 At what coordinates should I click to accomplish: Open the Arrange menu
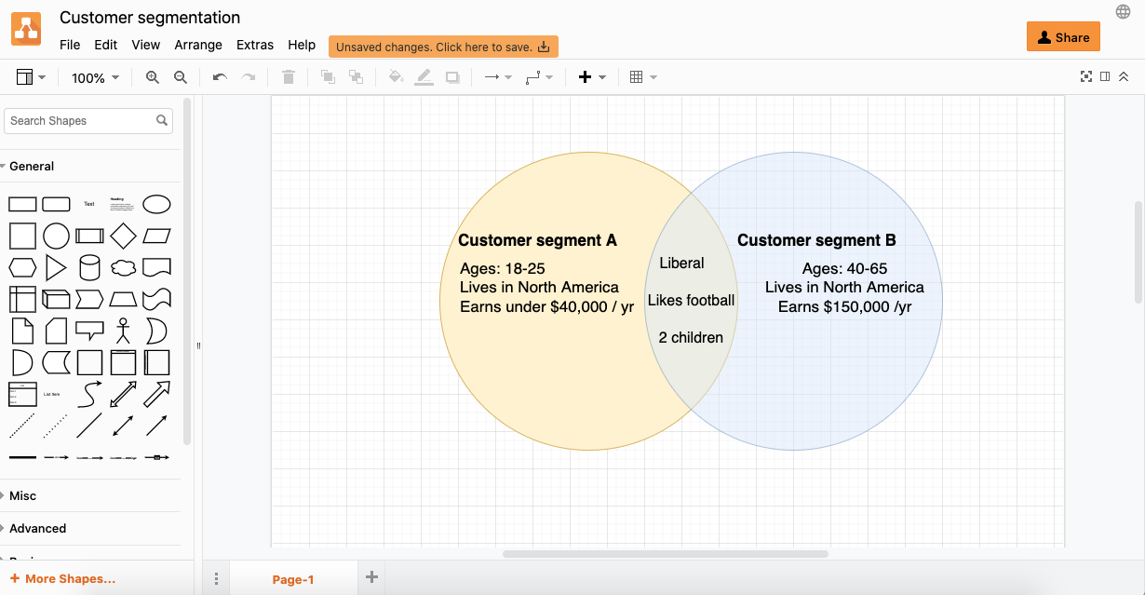198,45
